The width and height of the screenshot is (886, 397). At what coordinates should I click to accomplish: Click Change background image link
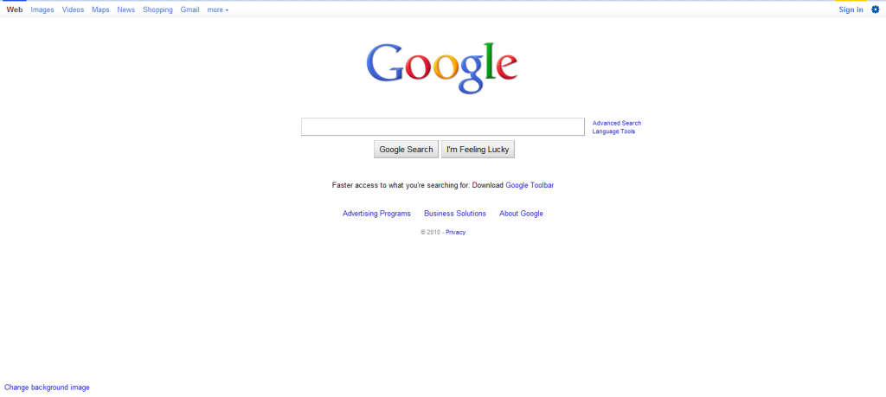[x=47, y=387]
